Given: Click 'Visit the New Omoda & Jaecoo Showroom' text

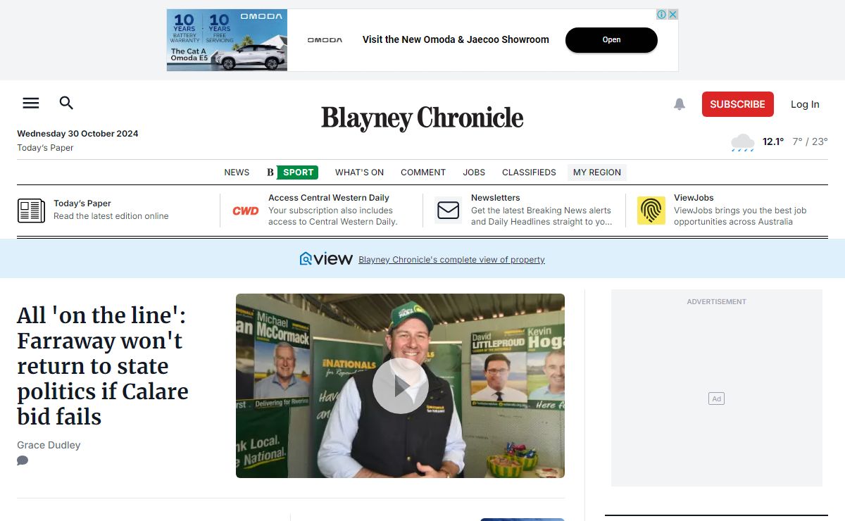Looking at the screenshot, I should pos(456,40).
